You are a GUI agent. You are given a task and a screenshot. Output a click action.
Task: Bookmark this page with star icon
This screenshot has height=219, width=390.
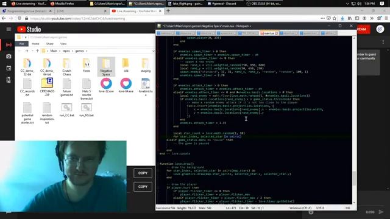point(335,18)
